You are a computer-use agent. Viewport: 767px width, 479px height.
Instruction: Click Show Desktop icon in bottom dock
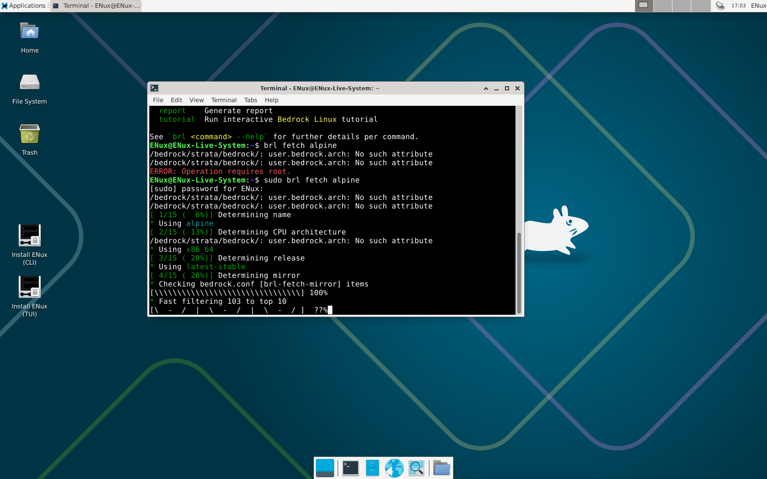pos(325,468)
